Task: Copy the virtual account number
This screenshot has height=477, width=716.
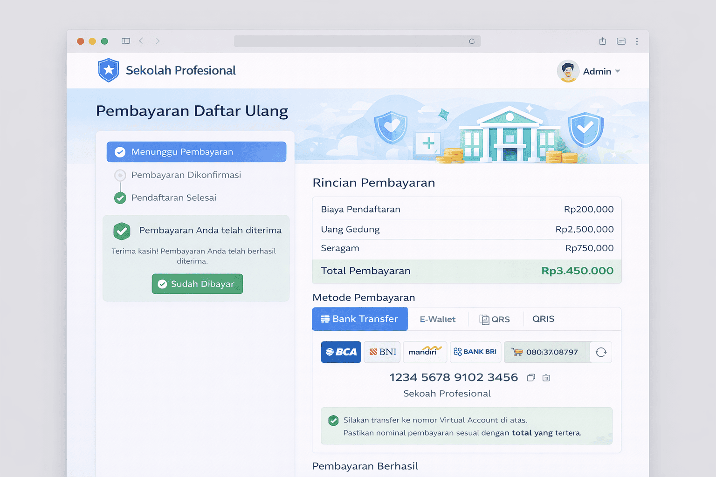Action: coord(530,378)
